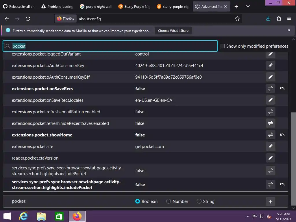Show hidden system tray icons
Image resolution: width=296 pixels, height=222 pixels.
pyautogui.click(x=248, y=217)
